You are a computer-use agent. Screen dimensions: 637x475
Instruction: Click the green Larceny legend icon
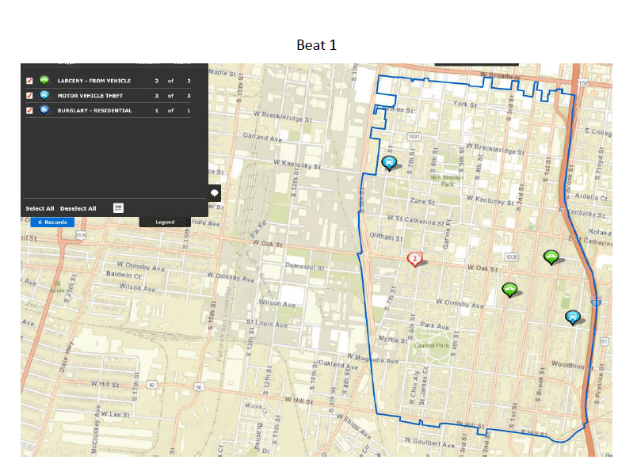point(44,81)
